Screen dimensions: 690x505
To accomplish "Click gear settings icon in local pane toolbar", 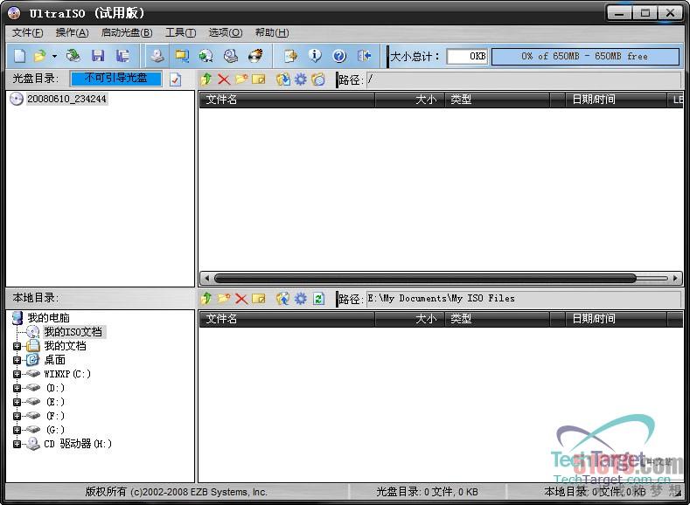I will [x=301, y=299].
